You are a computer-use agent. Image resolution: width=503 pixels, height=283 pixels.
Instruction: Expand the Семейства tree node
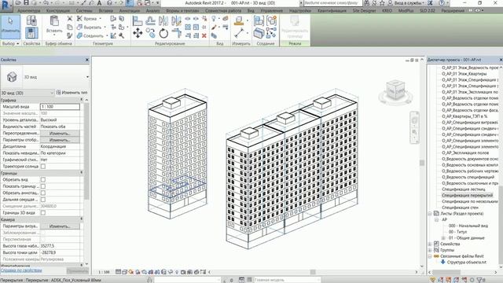(x=430, y=244)
